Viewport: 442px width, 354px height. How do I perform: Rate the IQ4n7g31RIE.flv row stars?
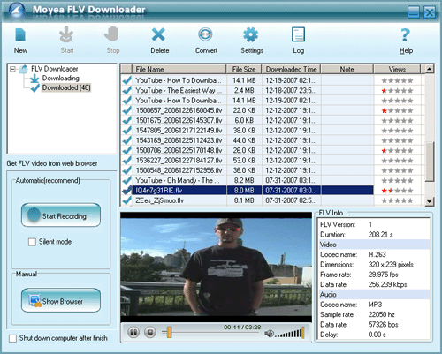pos(397,191)
